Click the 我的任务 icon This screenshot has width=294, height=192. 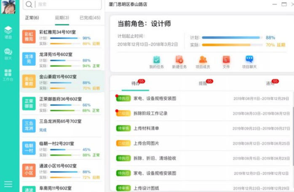157,62
